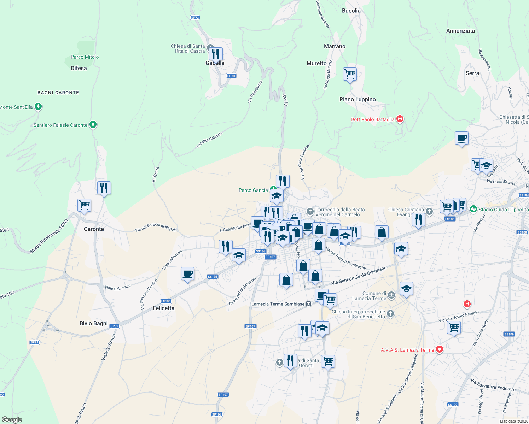This screenshot has width=529, height=424.
Task: Click the Chiesa Cristiana Evangelica church marker
Action: click(429, 211)
